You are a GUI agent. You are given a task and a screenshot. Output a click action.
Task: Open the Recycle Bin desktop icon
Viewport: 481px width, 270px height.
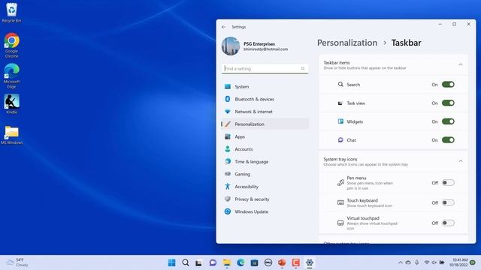click(11, 12)
